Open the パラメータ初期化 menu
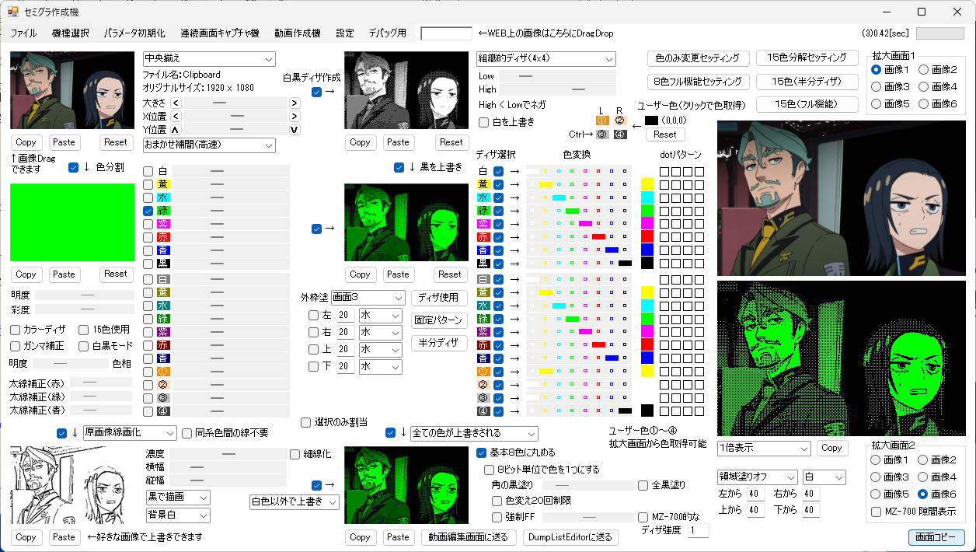 tap(134, 33)
